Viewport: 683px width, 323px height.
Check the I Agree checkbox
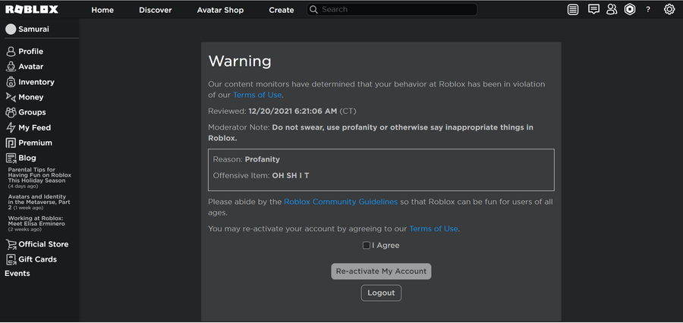[x=367, y=246]
